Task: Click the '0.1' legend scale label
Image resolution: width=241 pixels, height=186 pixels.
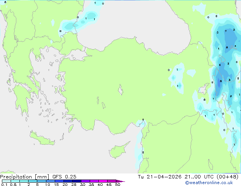Action: (x=4, y=184)
